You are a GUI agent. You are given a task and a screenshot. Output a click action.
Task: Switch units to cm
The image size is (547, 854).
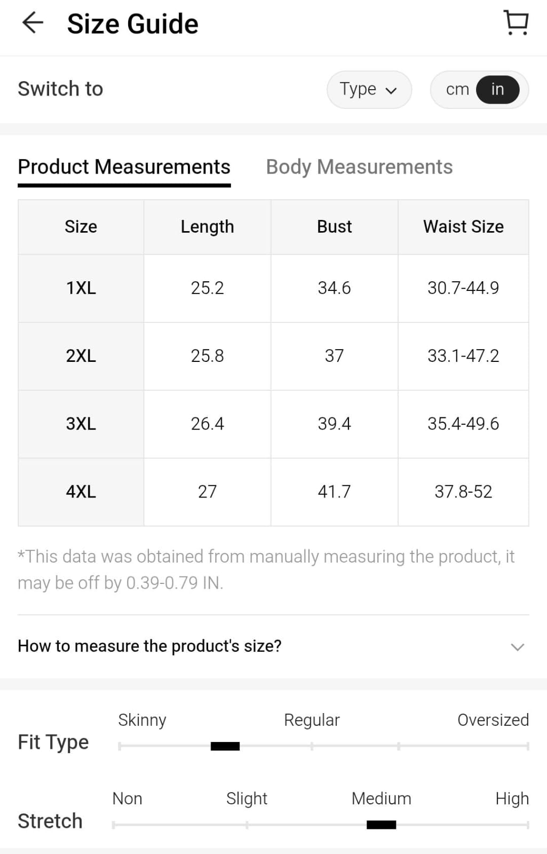click(457, 89)
